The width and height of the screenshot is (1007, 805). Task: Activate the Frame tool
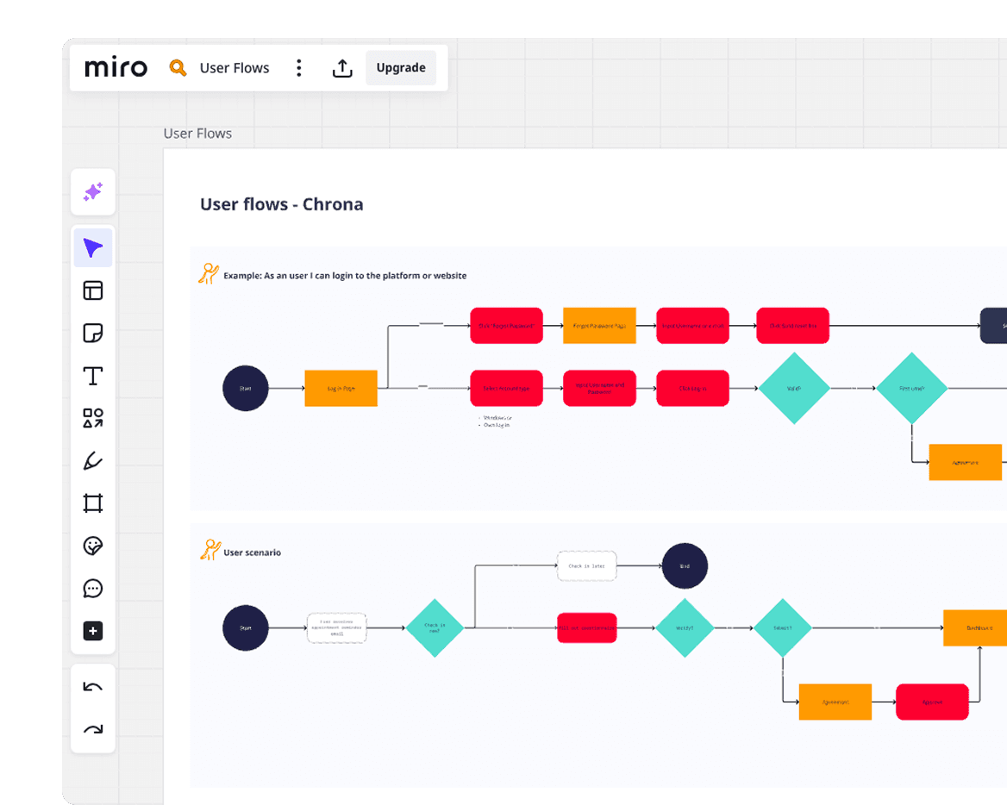93,503
